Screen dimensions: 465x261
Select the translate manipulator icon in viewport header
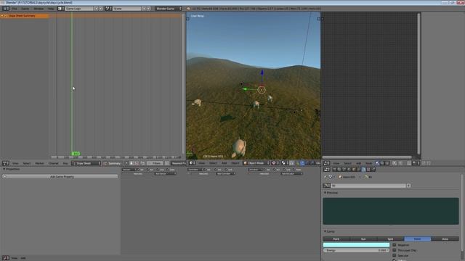pos(302,163)
